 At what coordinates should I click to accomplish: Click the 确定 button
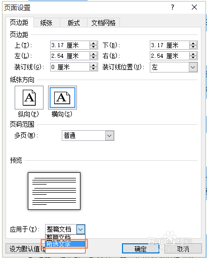(141, 248)
